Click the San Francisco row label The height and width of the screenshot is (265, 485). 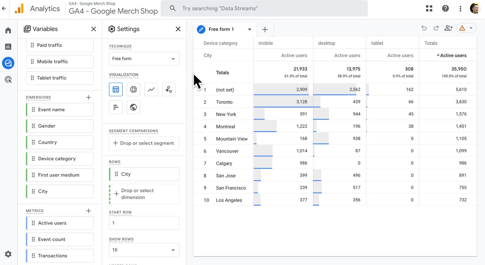(231, 188)
